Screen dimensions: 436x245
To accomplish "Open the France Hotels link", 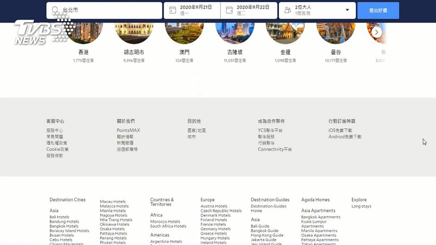I will click(213, 224).
